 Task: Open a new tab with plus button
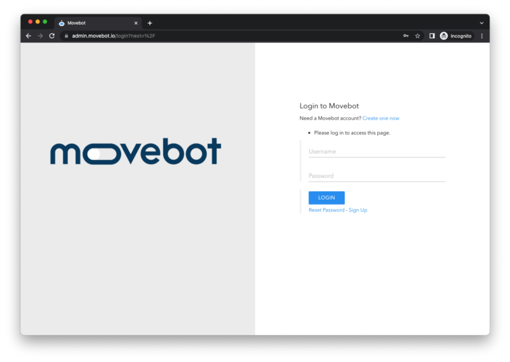click(x=150, y=23)
